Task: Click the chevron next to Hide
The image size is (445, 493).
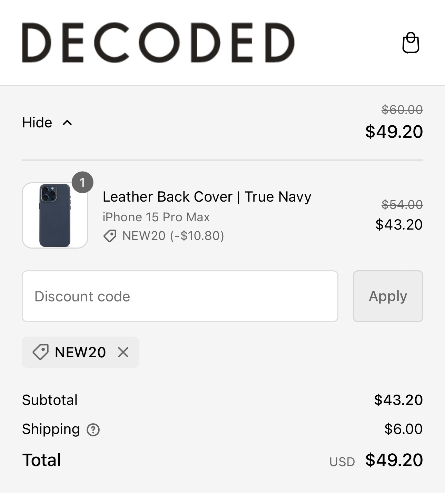Action: (x=67, y=123)
